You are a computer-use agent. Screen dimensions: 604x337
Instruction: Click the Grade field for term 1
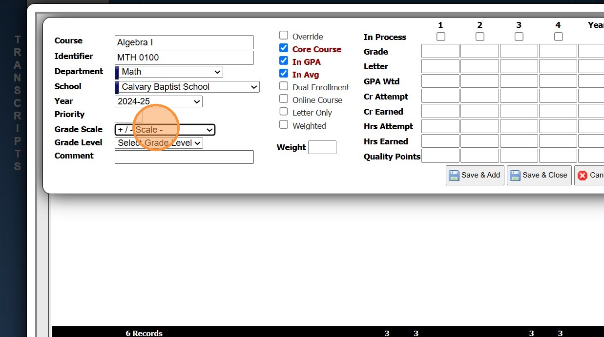click(440, 51)
